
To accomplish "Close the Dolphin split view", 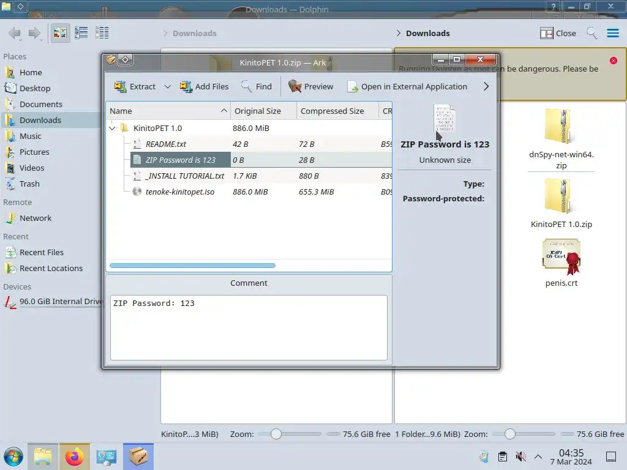I will coord(557,33).
